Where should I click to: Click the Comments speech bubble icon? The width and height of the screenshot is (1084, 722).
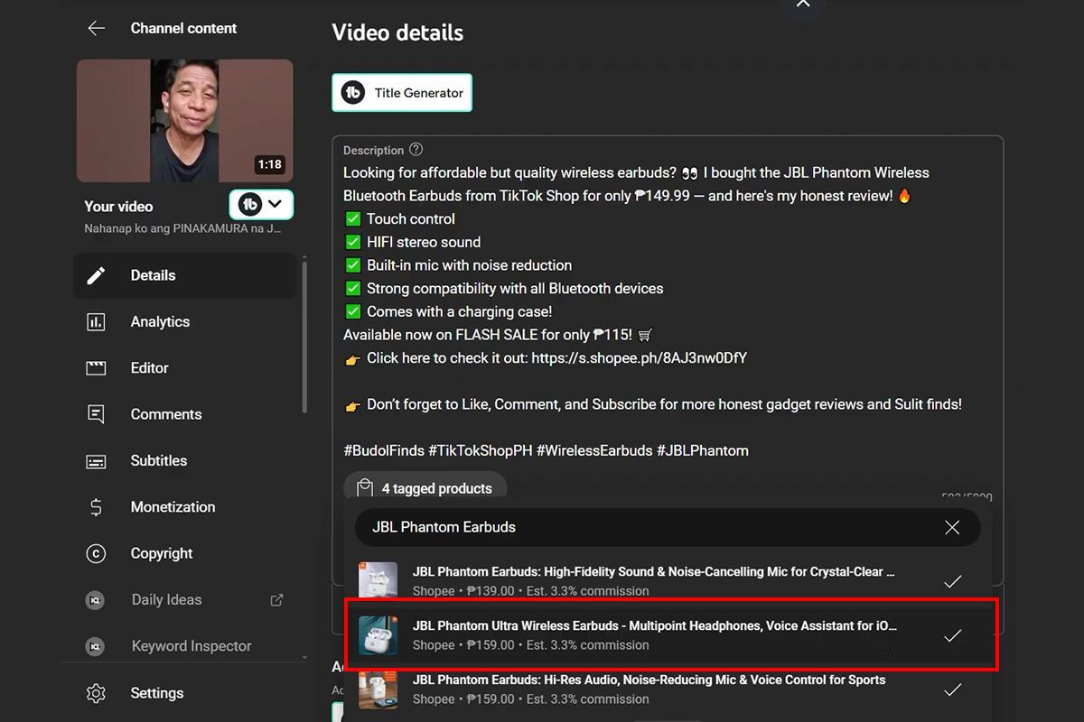(x=96, y=414)
